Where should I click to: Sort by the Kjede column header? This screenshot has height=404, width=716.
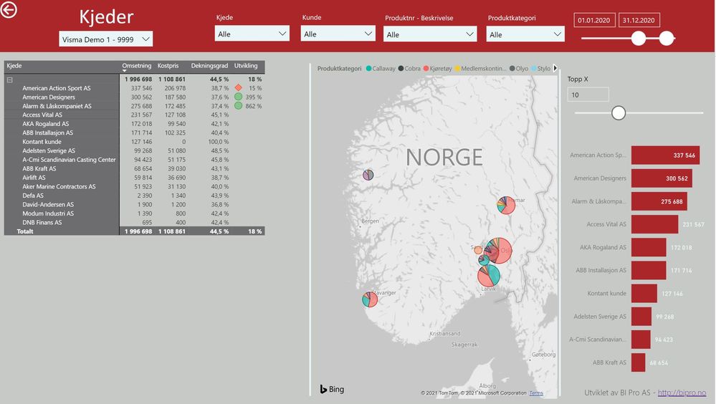(14, 66)
